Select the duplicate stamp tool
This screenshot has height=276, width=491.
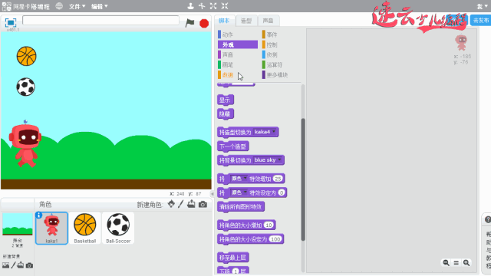click(x=190, y=6)
